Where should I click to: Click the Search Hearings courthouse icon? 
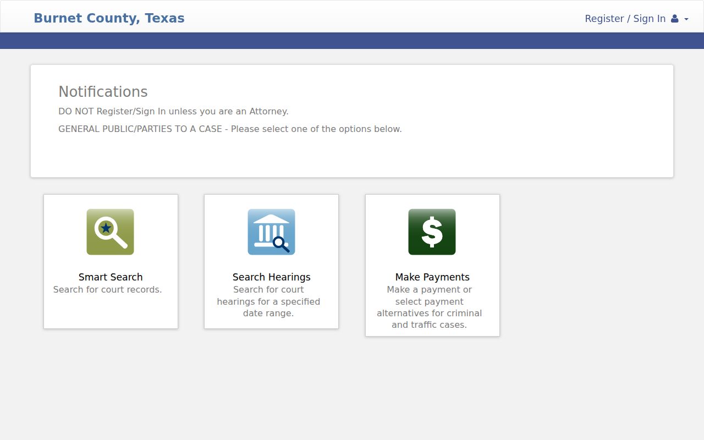[271, 232]
